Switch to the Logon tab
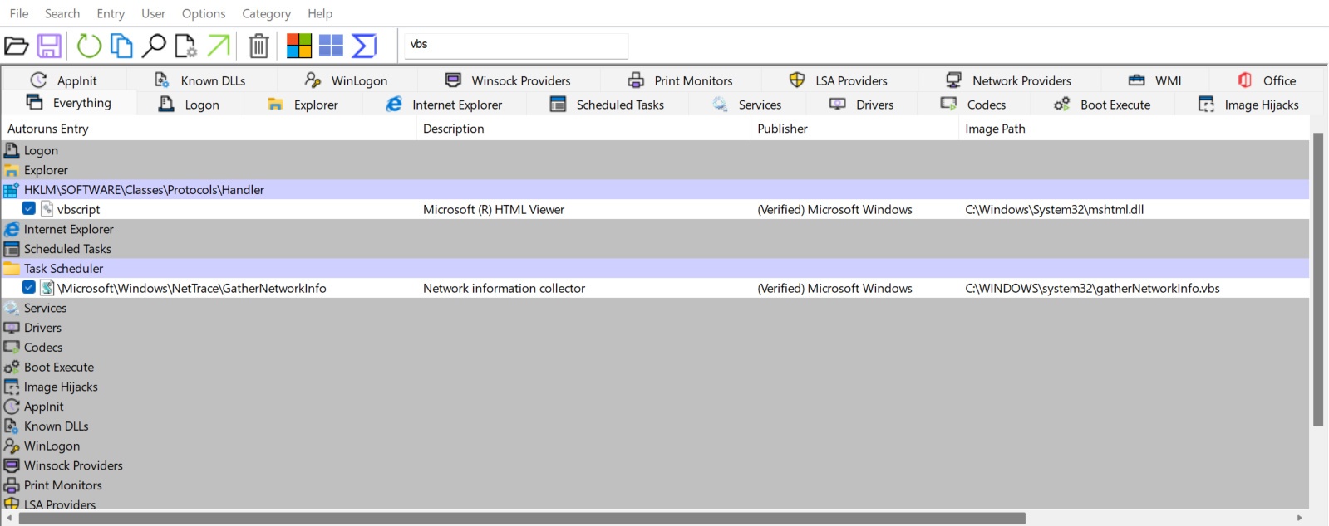The height and width of the screenshot is (526, 1329). pos(189,105)
